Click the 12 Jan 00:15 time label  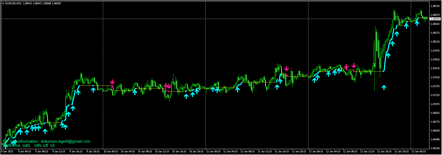pyautogui.click(x=316, y=152)
